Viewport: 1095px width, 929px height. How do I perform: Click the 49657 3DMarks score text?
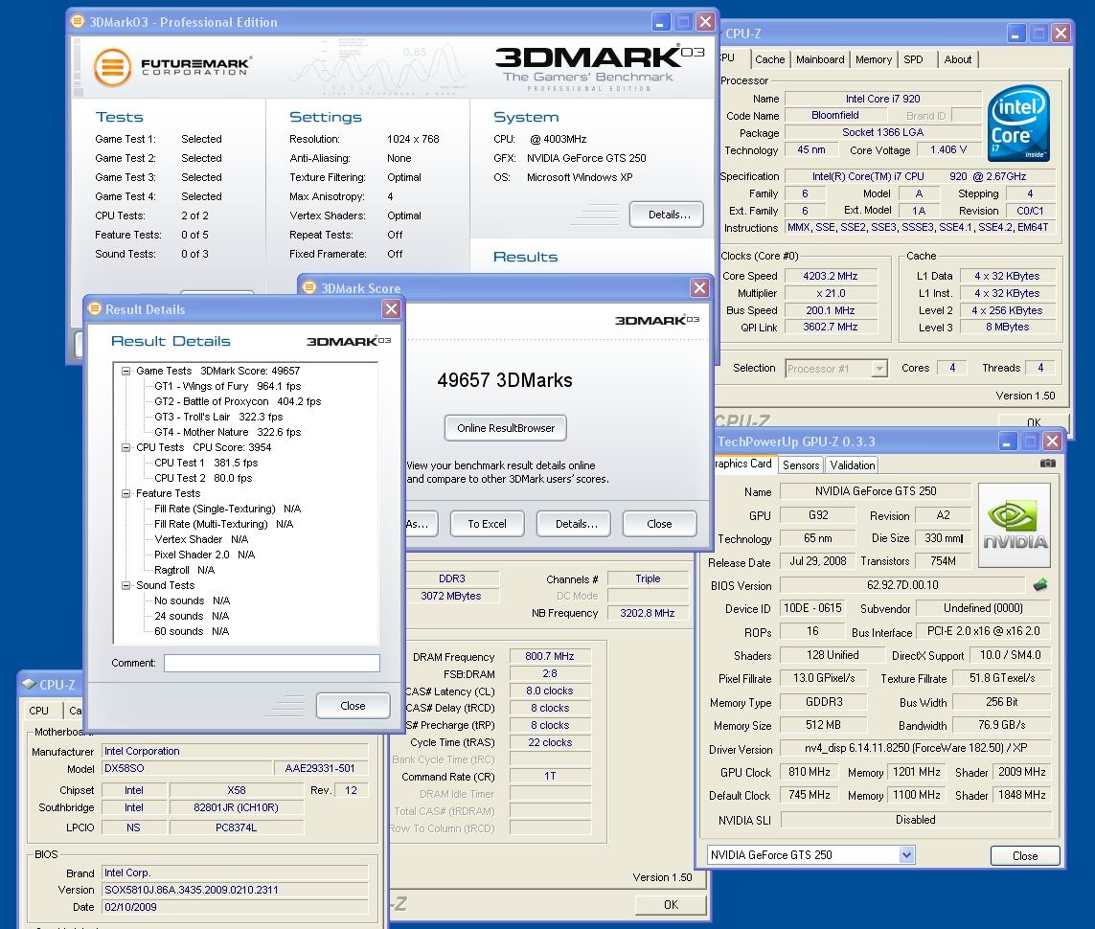click(x=504, y=380)
